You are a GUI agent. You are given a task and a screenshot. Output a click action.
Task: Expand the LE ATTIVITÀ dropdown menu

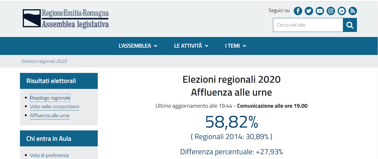click(x=191, y=46)
